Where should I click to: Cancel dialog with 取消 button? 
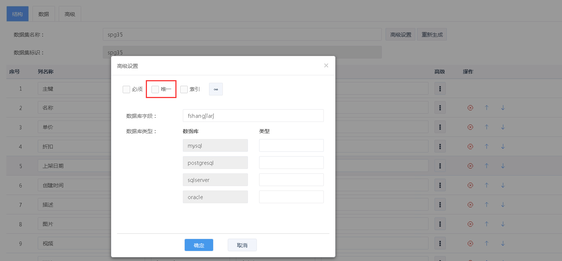click(242, 245)
